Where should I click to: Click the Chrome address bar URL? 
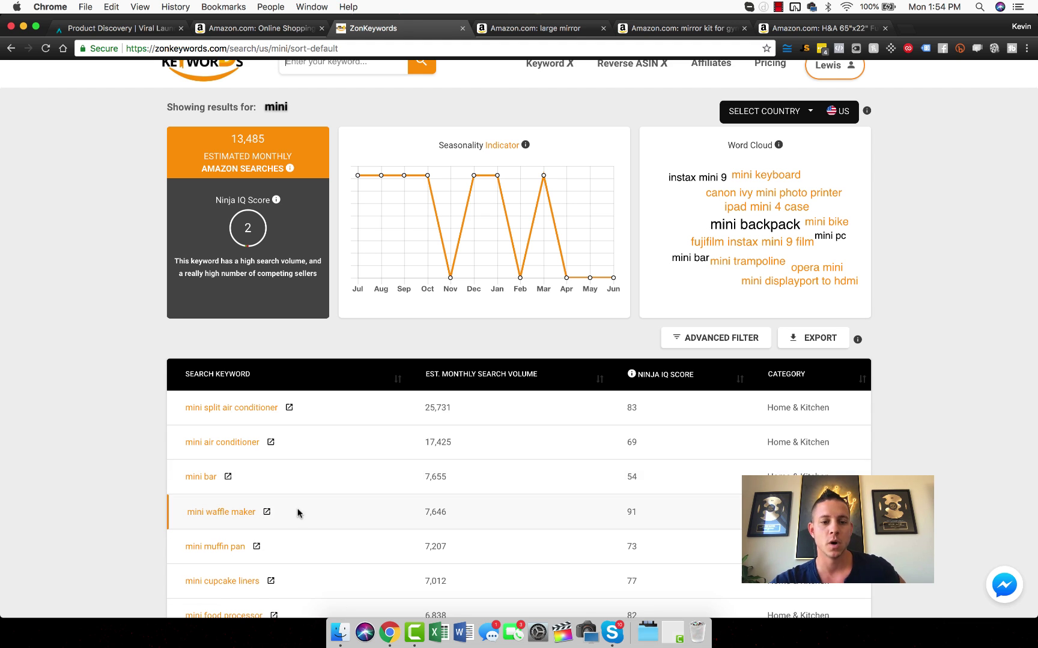[x=232, y=48]
